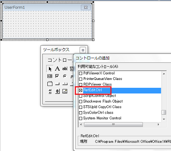
Task: Pick the ListBox control tool
Action: click(50, 76)
